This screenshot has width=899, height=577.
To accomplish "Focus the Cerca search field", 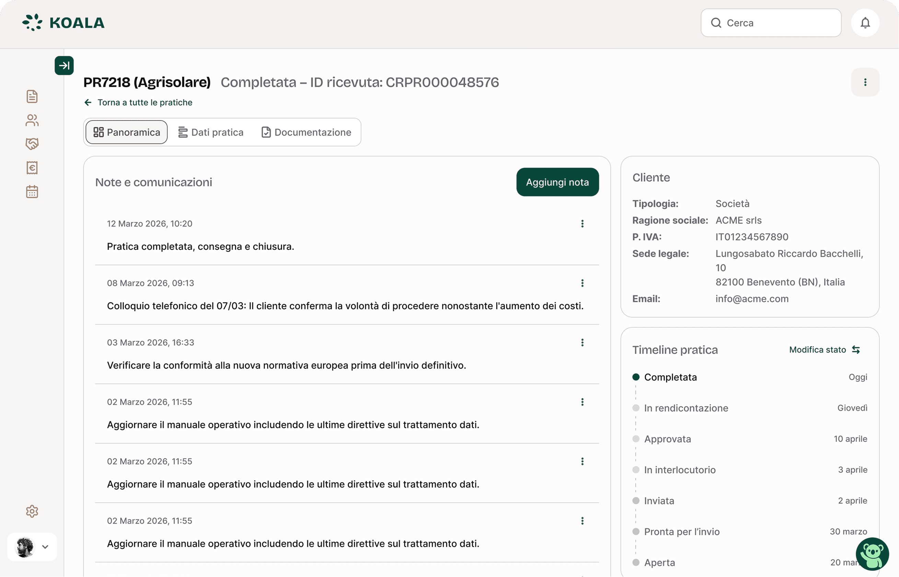I will click(771, 23).
